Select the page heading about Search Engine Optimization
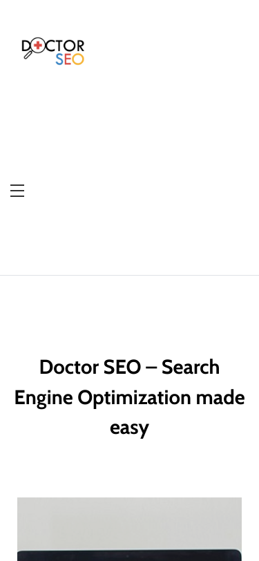259x561 pixels. (130, 397)
